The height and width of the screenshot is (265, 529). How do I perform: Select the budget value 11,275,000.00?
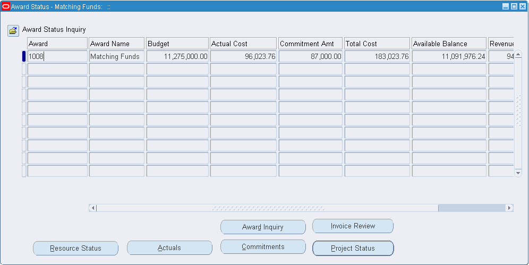pos(177,56)
